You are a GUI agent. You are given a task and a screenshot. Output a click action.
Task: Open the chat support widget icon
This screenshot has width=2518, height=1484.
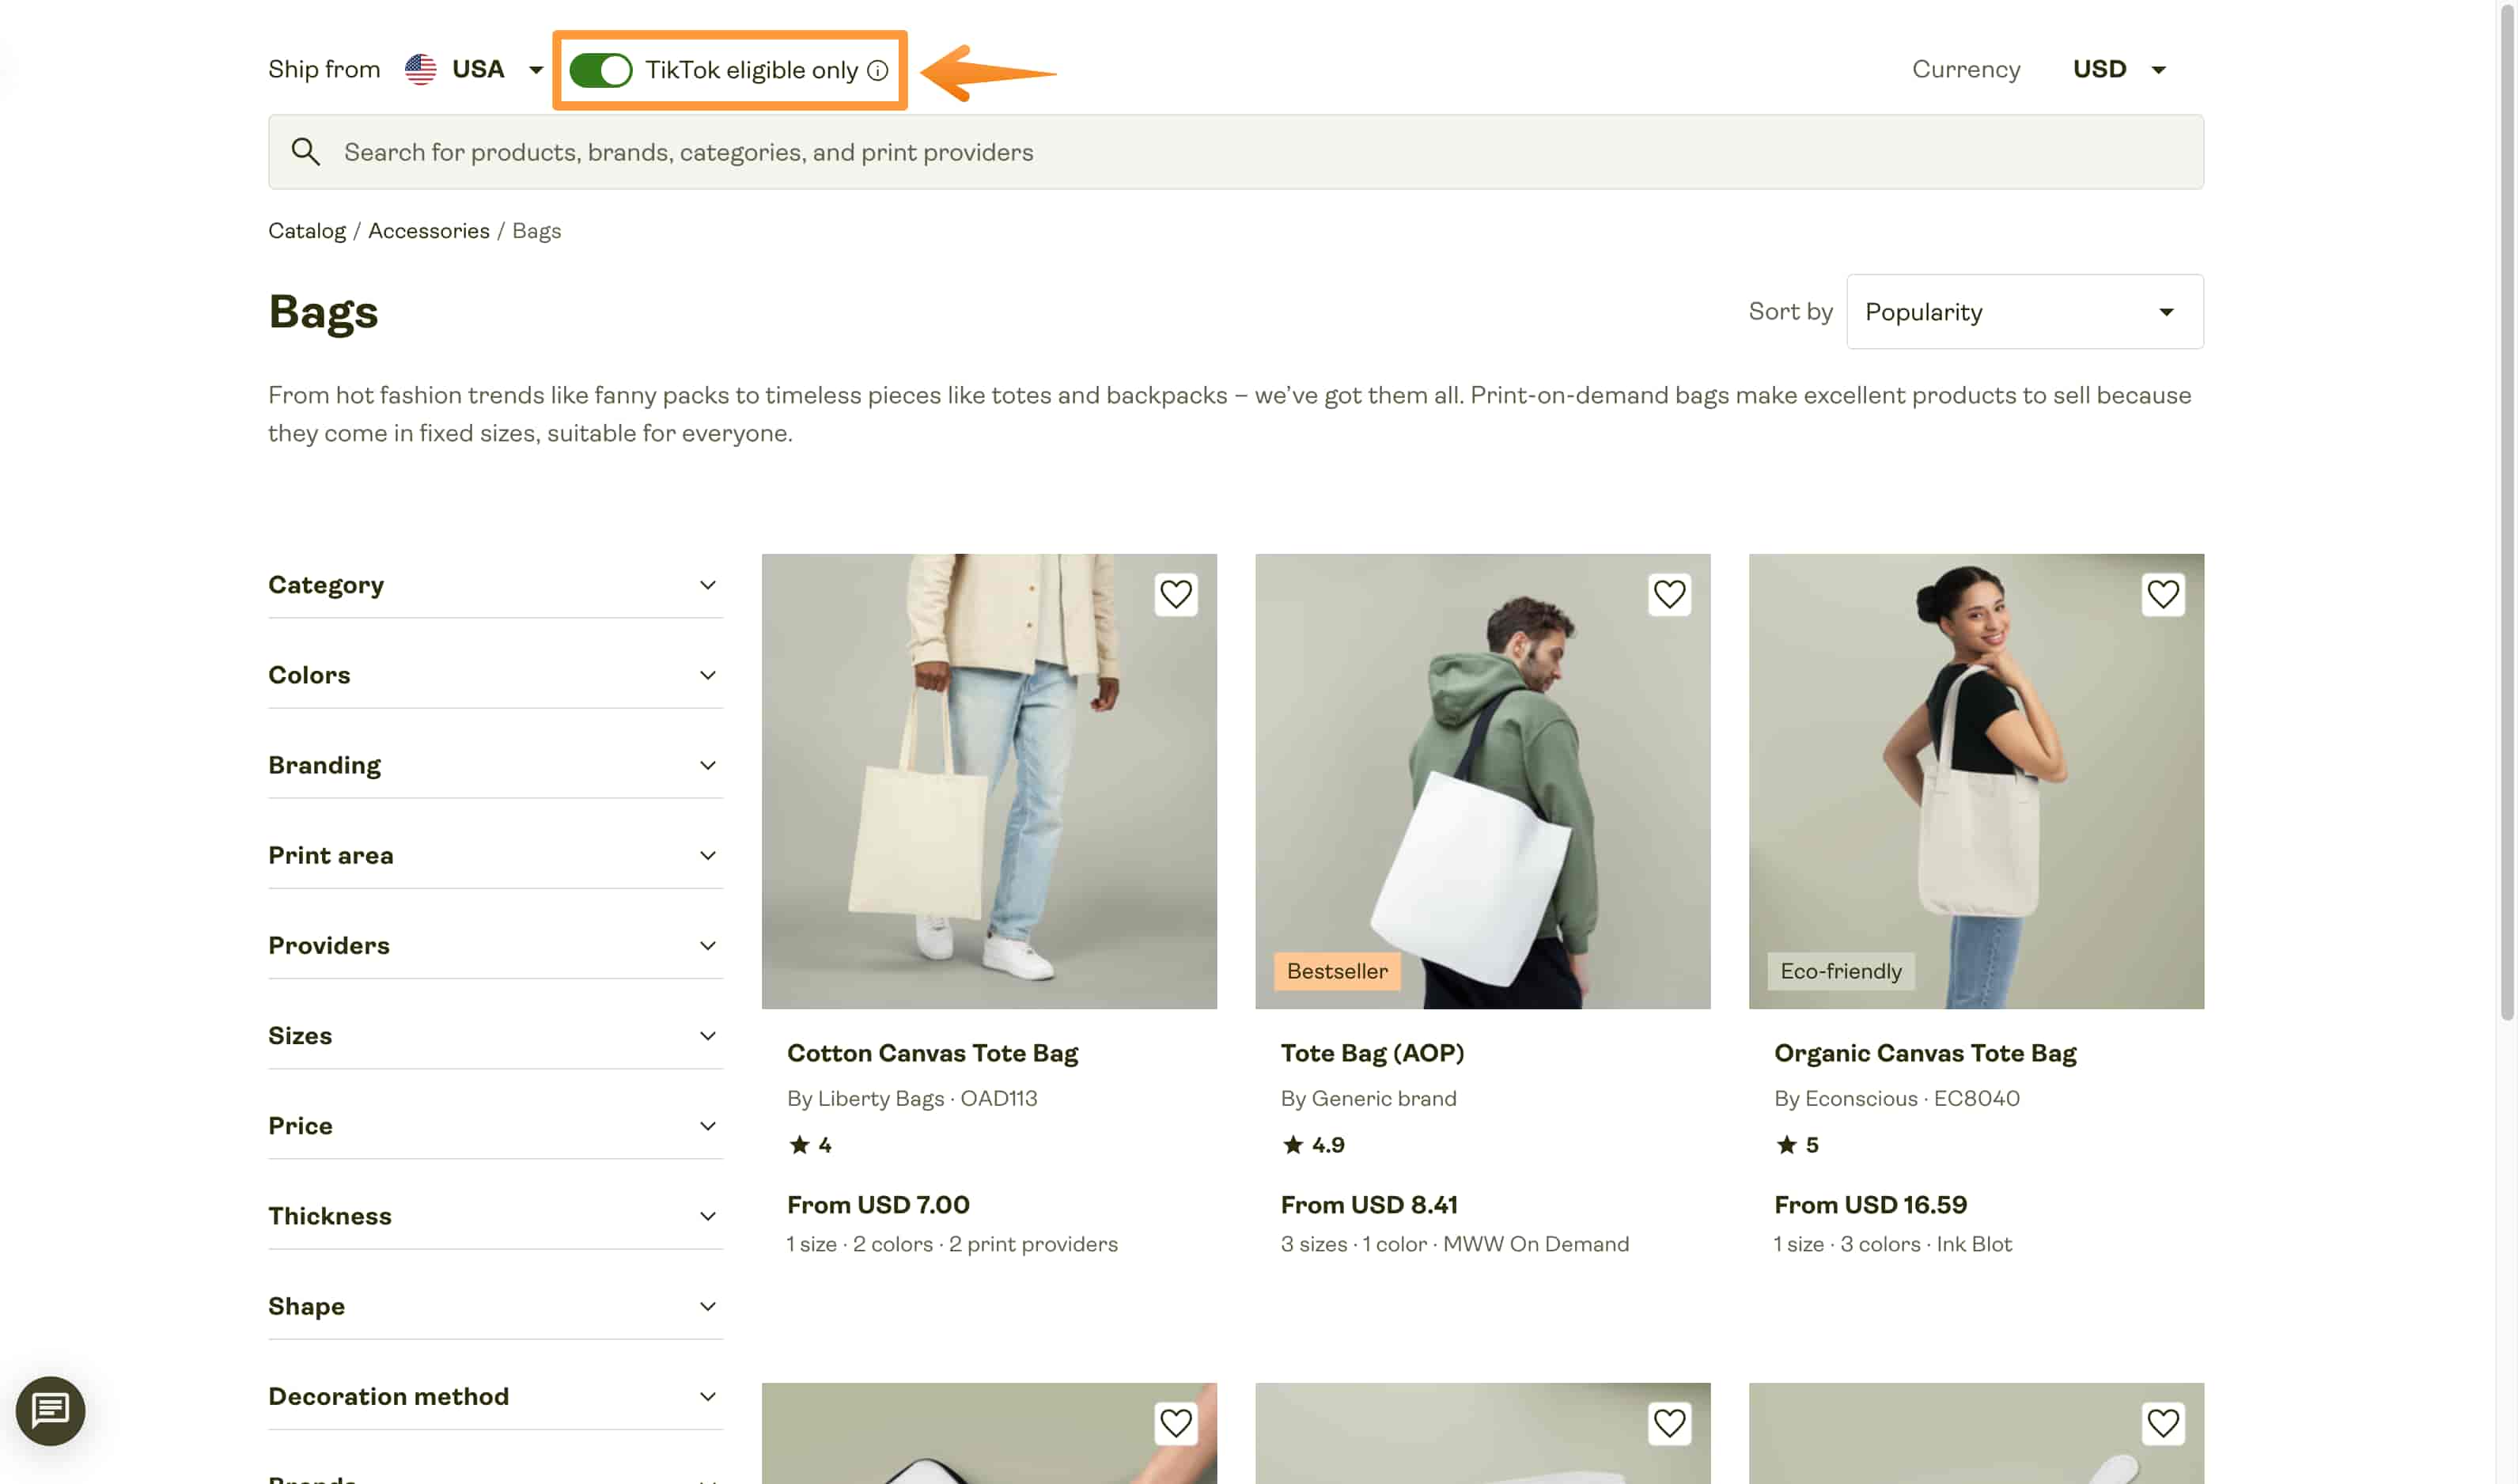click(50, 1410)
